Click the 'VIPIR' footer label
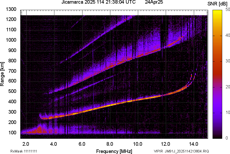 coord(158,151)
